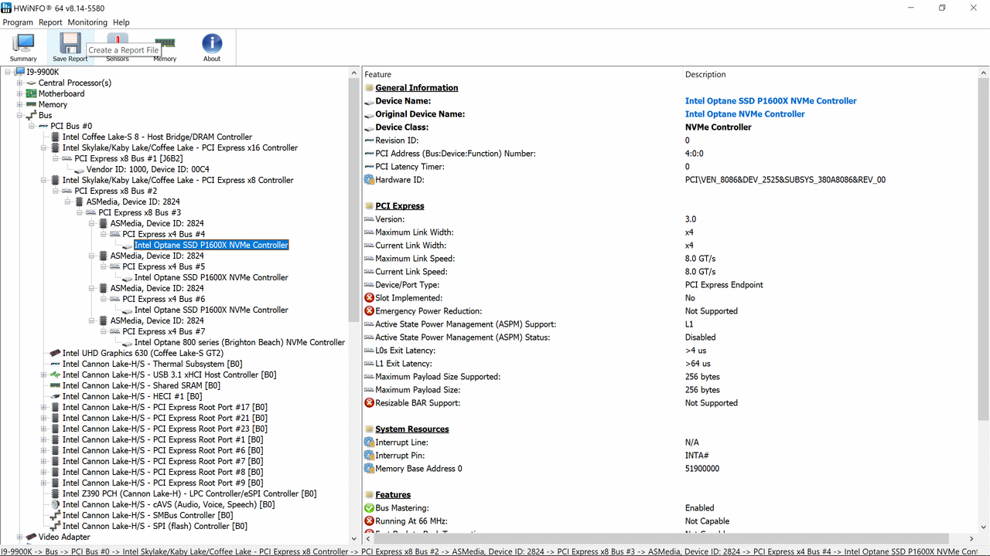Click the Features section heading
990x556 pixels.
point(393,495)
